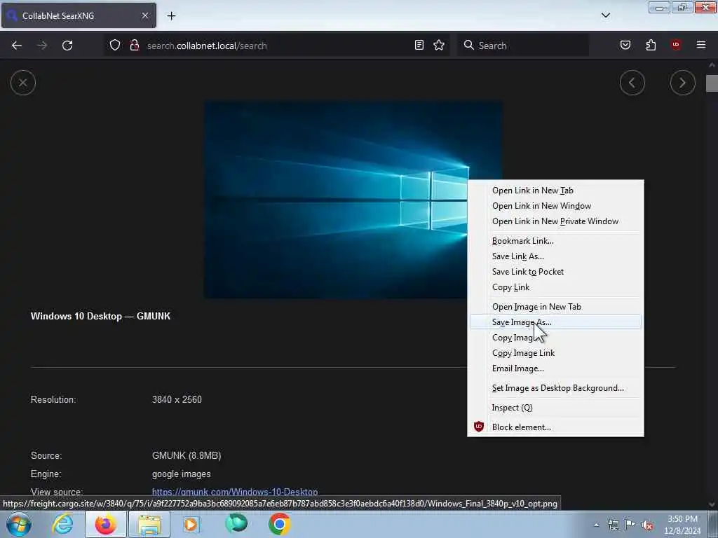Open the clock showing 3:50 PM
718x538 pixels.
[x=682, y=525]
